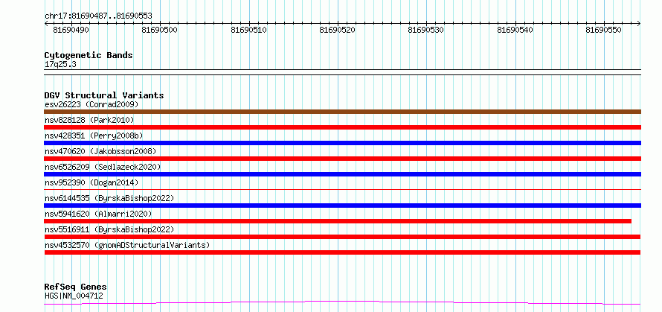
Task: Click the blue nsv428351 variant bar
Action: (342, 143)
